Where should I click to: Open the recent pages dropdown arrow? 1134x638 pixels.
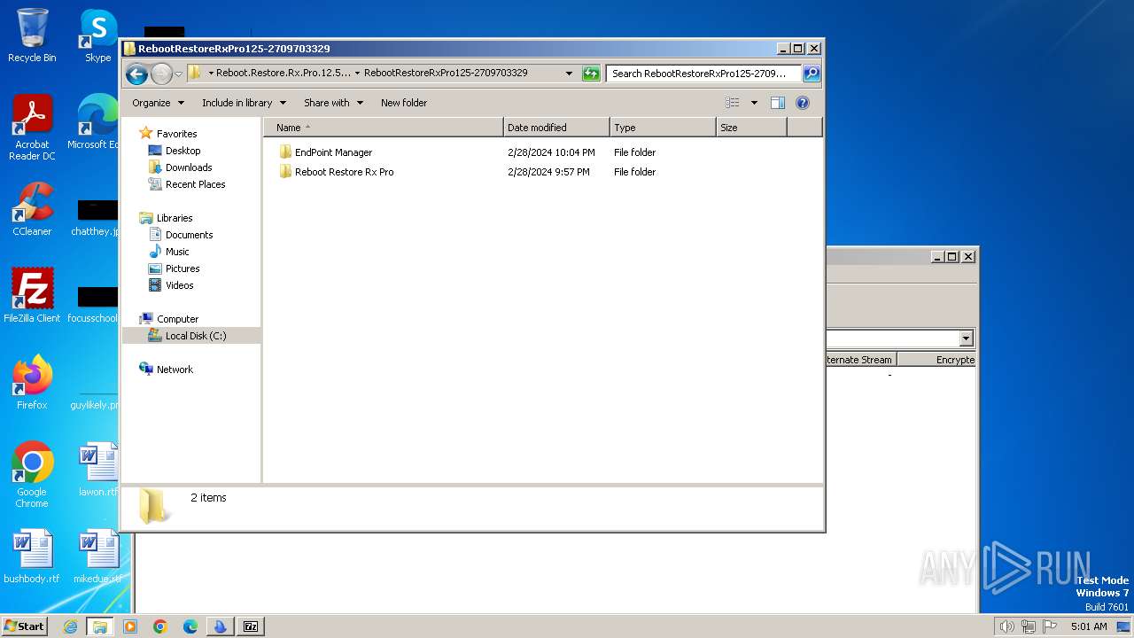[x=178, y=74]
